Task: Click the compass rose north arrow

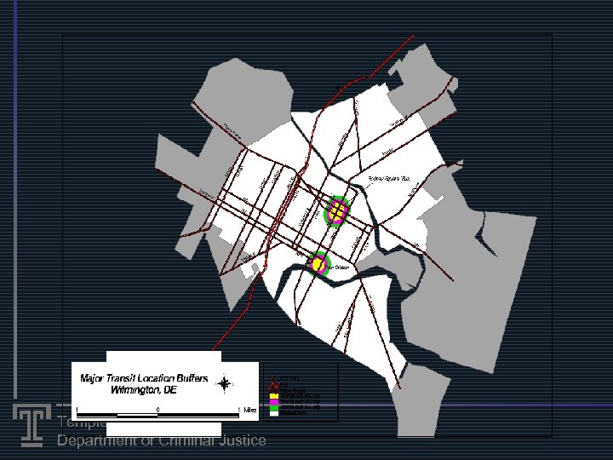Action: 225,383
